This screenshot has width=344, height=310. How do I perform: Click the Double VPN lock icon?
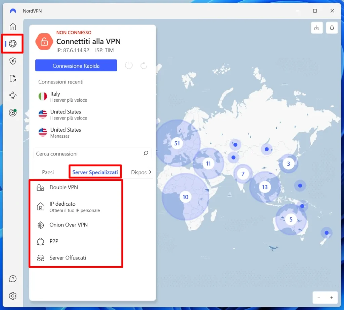[x=40, y=187]
